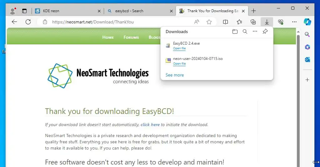Open more options in Downloads panel
Screen dimensions: 320x167
coord(255,32)
